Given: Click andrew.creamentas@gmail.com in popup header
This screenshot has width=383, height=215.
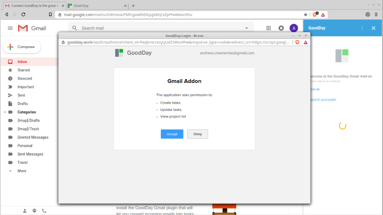Looking at the screenshot, I should (x=227, y=53).
